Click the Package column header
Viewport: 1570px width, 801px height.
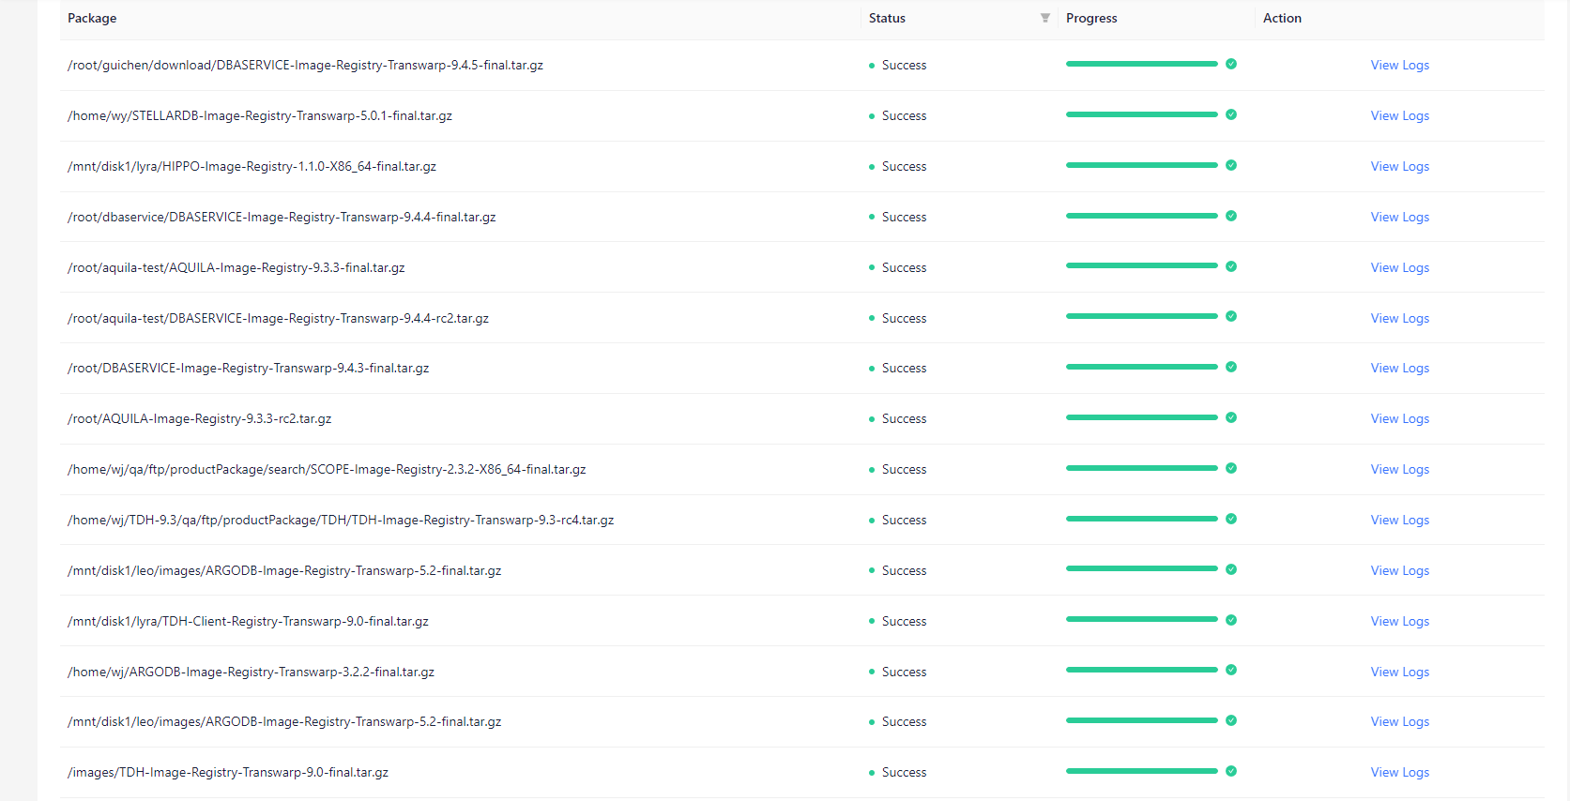92,18
